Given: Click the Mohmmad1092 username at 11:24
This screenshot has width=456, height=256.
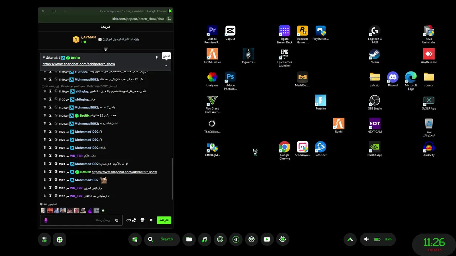Looking at the screenshot, I should pos(87,164).
